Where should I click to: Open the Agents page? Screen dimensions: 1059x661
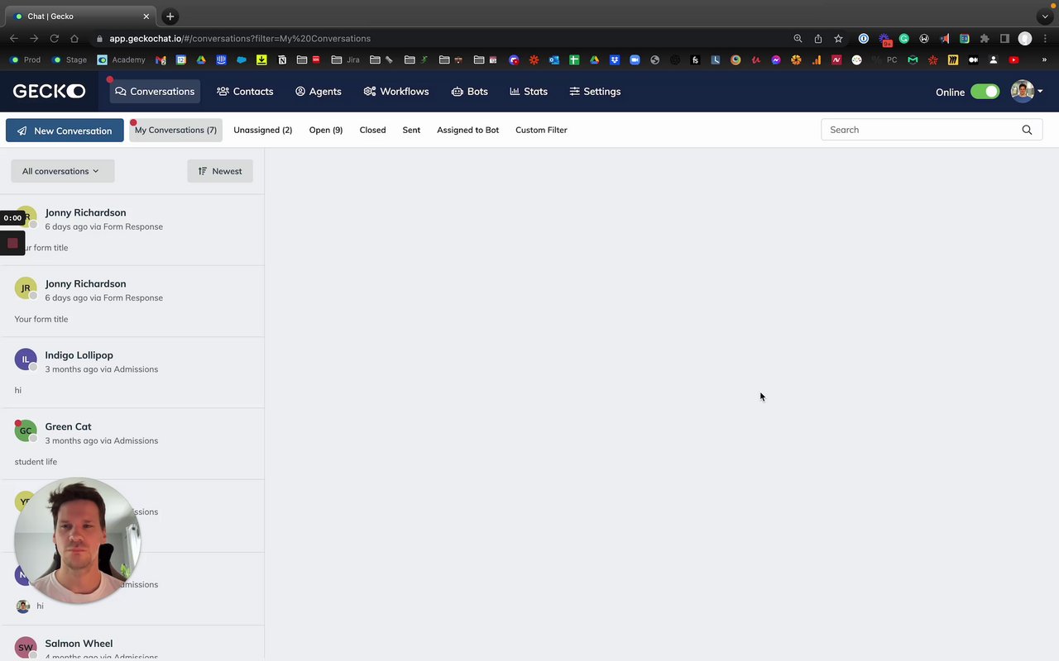click(319, 91)
